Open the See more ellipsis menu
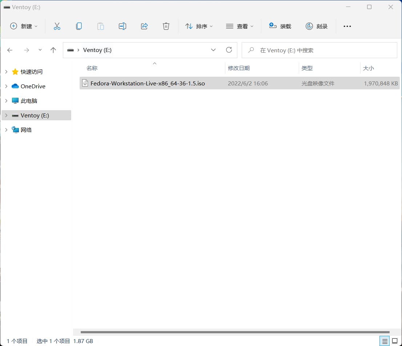 347,26
